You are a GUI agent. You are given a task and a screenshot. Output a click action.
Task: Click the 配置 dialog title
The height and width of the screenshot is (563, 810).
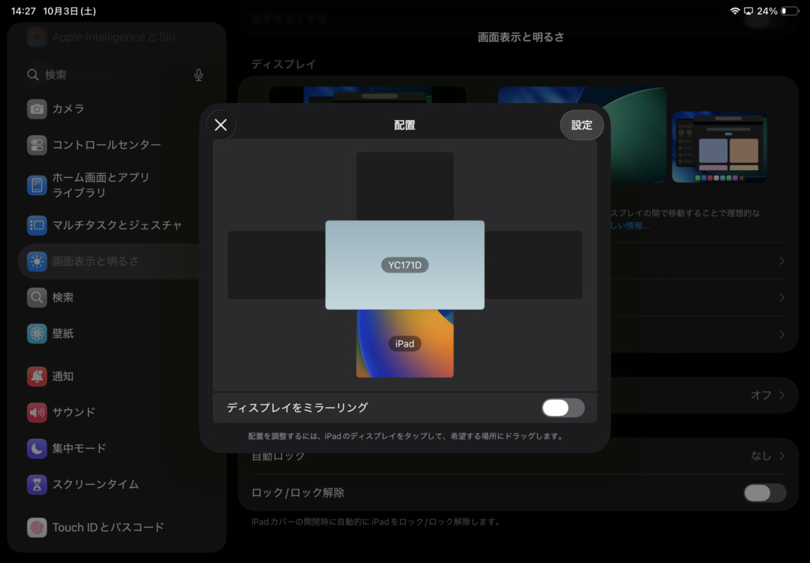pyautogui.click(x=404, y=125)
